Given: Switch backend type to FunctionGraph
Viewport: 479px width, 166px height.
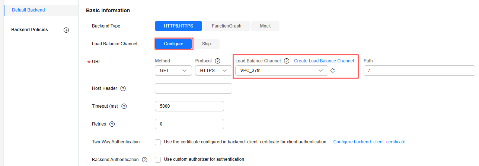Looking at the screenshot, I should click(x=227, y=26).
